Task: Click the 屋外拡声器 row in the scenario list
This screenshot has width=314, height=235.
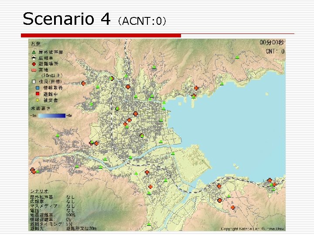Action: click(x=52, y=197)
